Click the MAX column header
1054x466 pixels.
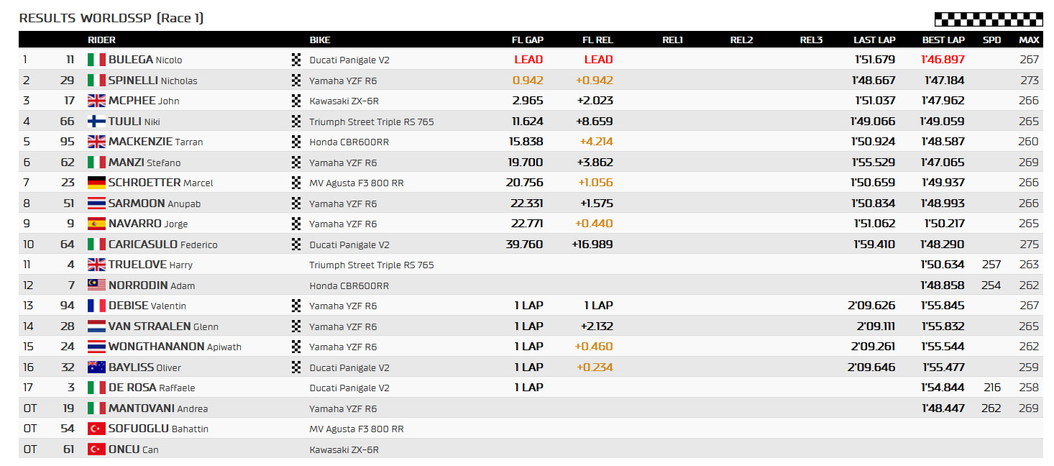[1029, 40]
